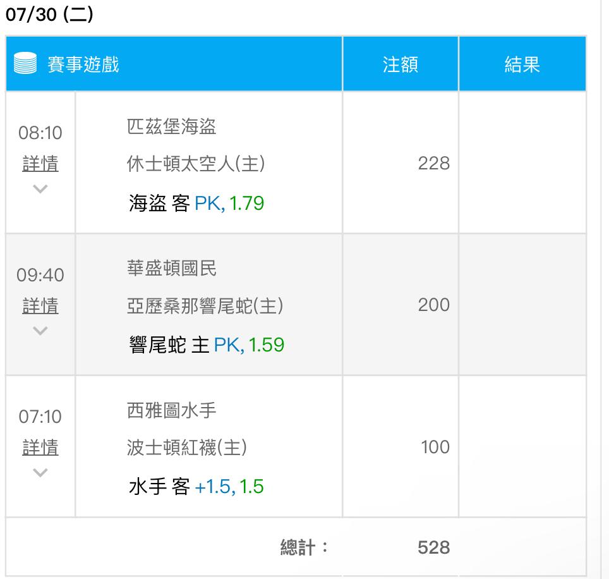
Task: Click the 匹茲堡海盜 team name
Action: coord(172,126)
